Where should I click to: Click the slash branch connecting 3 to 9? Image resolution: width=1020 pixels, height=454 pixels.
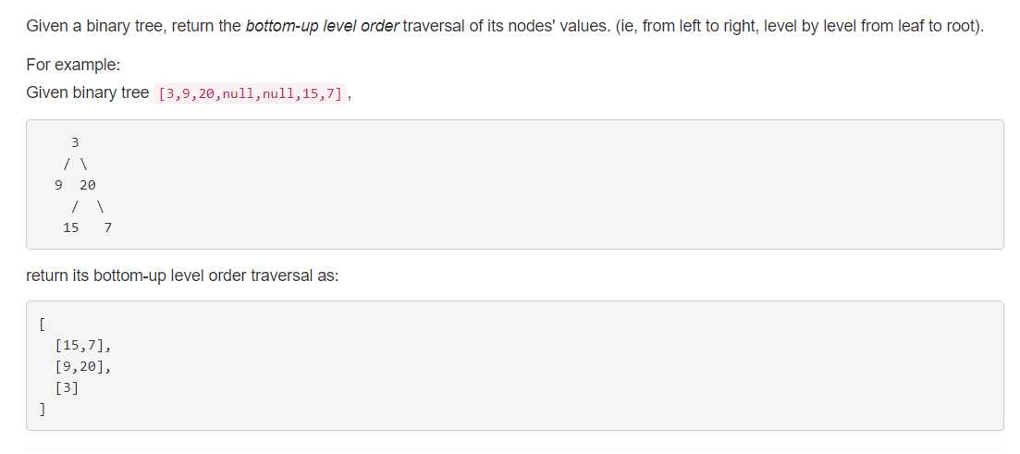[68, 164]
